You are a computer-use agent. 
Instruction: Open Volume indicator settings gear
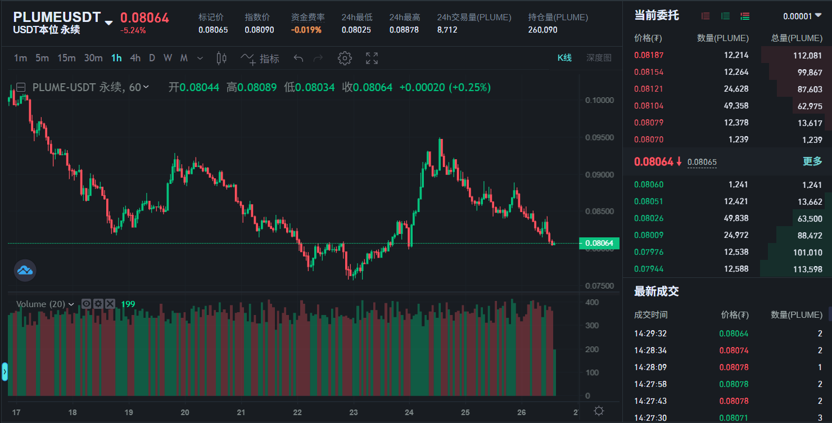[98, 304]
